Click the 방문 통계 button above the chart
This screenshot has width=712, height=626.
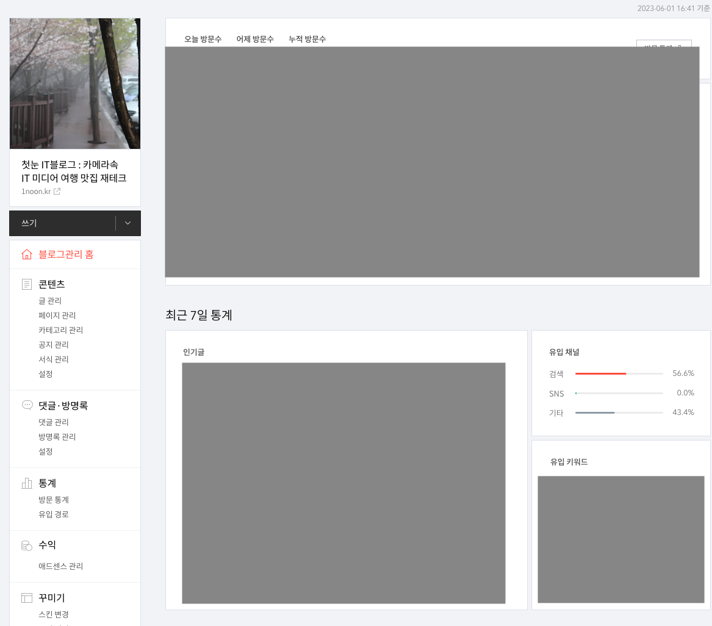coord(664,47)
